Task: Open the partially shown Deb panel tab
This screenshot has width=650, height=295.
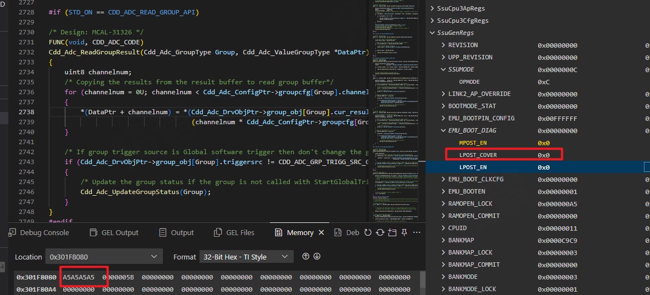Action: (347, 233)
